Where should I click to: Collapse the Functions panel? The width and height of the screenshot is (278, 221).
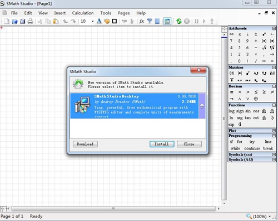pos(274,105)
